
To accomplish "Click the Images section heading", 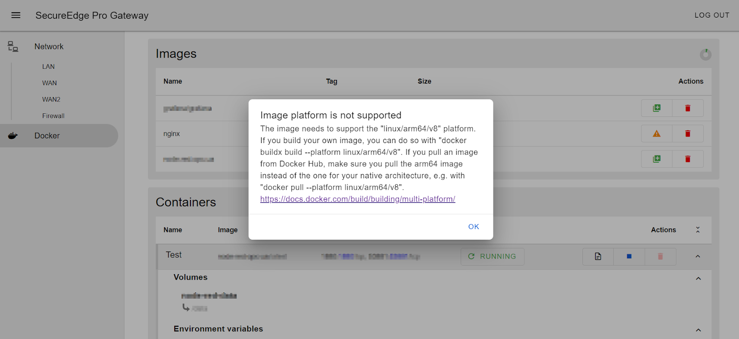I will tap(176, 54).
